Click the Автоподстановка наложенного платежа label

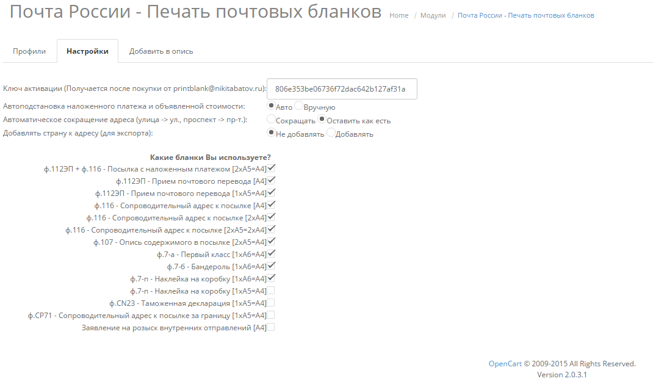click(x=124, y=106)
